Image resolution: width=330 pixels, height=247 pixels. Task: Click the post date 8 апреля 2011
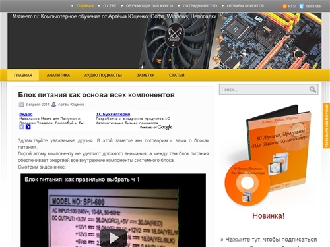(x=38, y=105)
